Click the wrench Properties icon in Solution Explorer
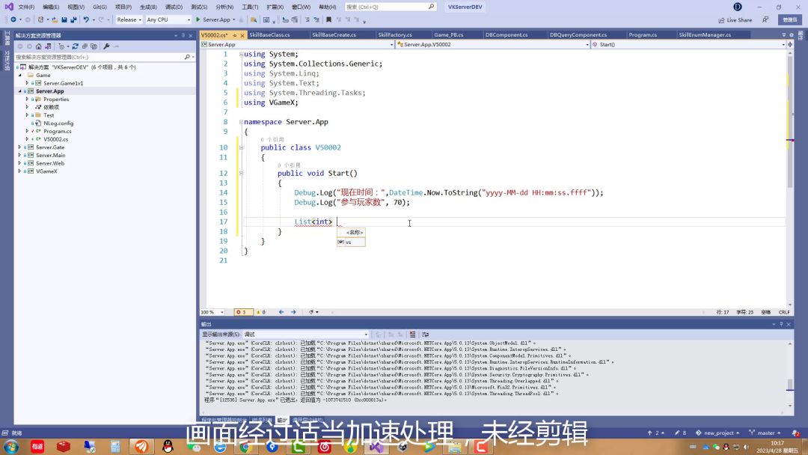 (x=108, y=46)
